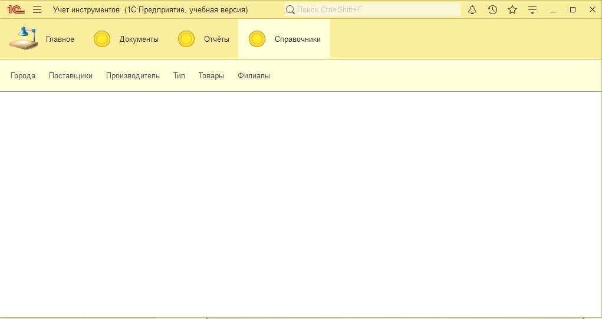The width and height of the screenshot is (602, 319).
Task: Switch to the Документы section
Action: 139,39
